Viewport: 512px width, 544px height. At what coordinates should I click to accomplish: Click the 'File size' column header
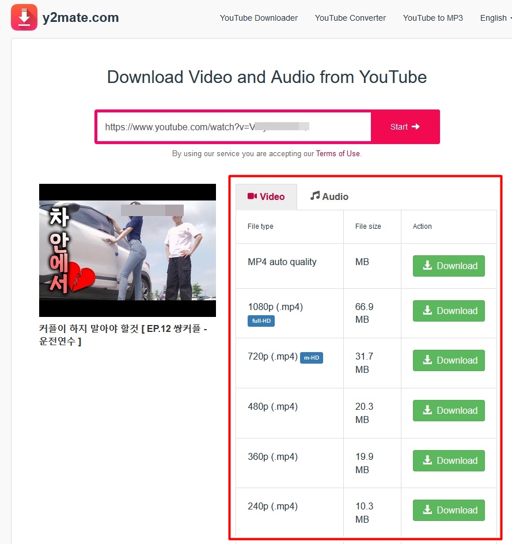[x=368, y=226]
